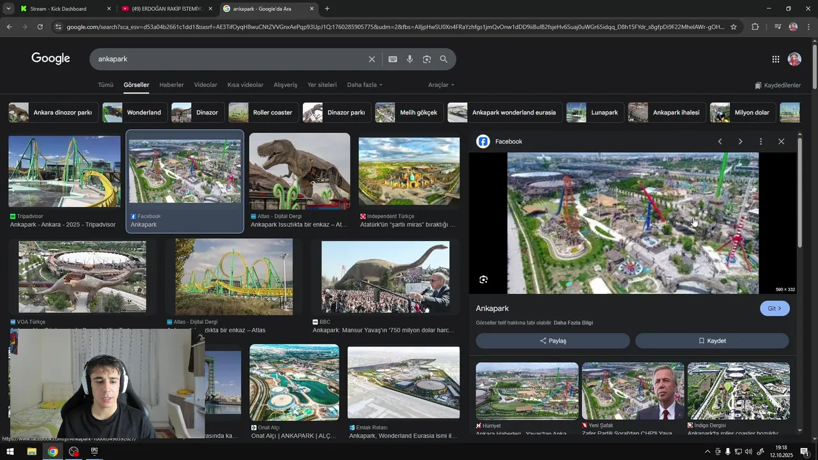Expand the Daha fazla menu
Viewport: 818px width, 460px height.
[364, 85]
